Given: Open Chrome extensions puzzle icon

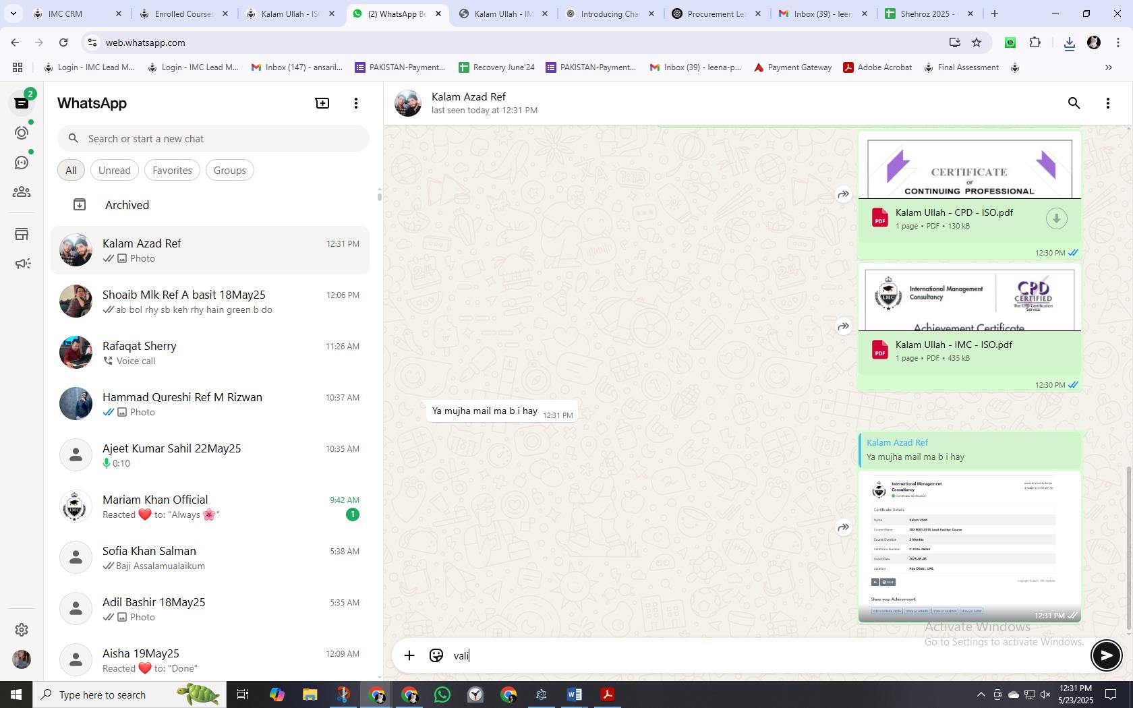Looking at the screenshot, I should pyautogui.click(x=1035, y=42).
